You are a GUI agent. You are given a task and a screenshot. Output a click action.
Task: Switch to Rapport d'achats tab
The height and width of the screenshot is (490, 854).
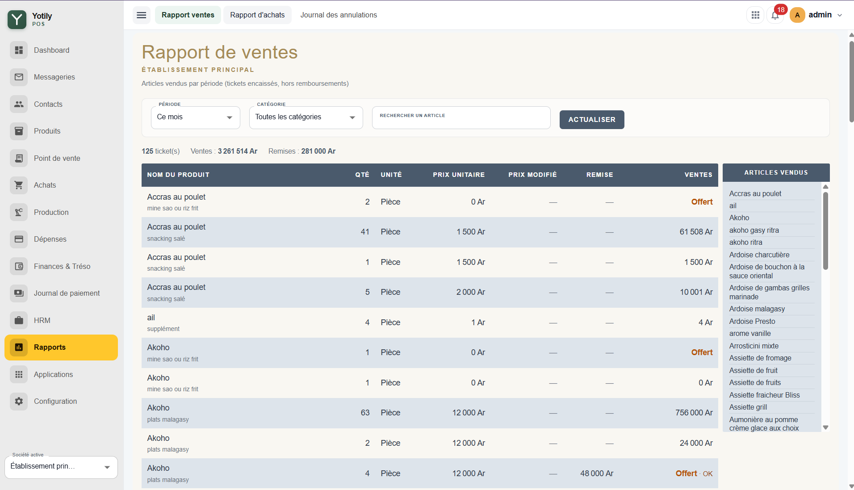coord(257,15)
